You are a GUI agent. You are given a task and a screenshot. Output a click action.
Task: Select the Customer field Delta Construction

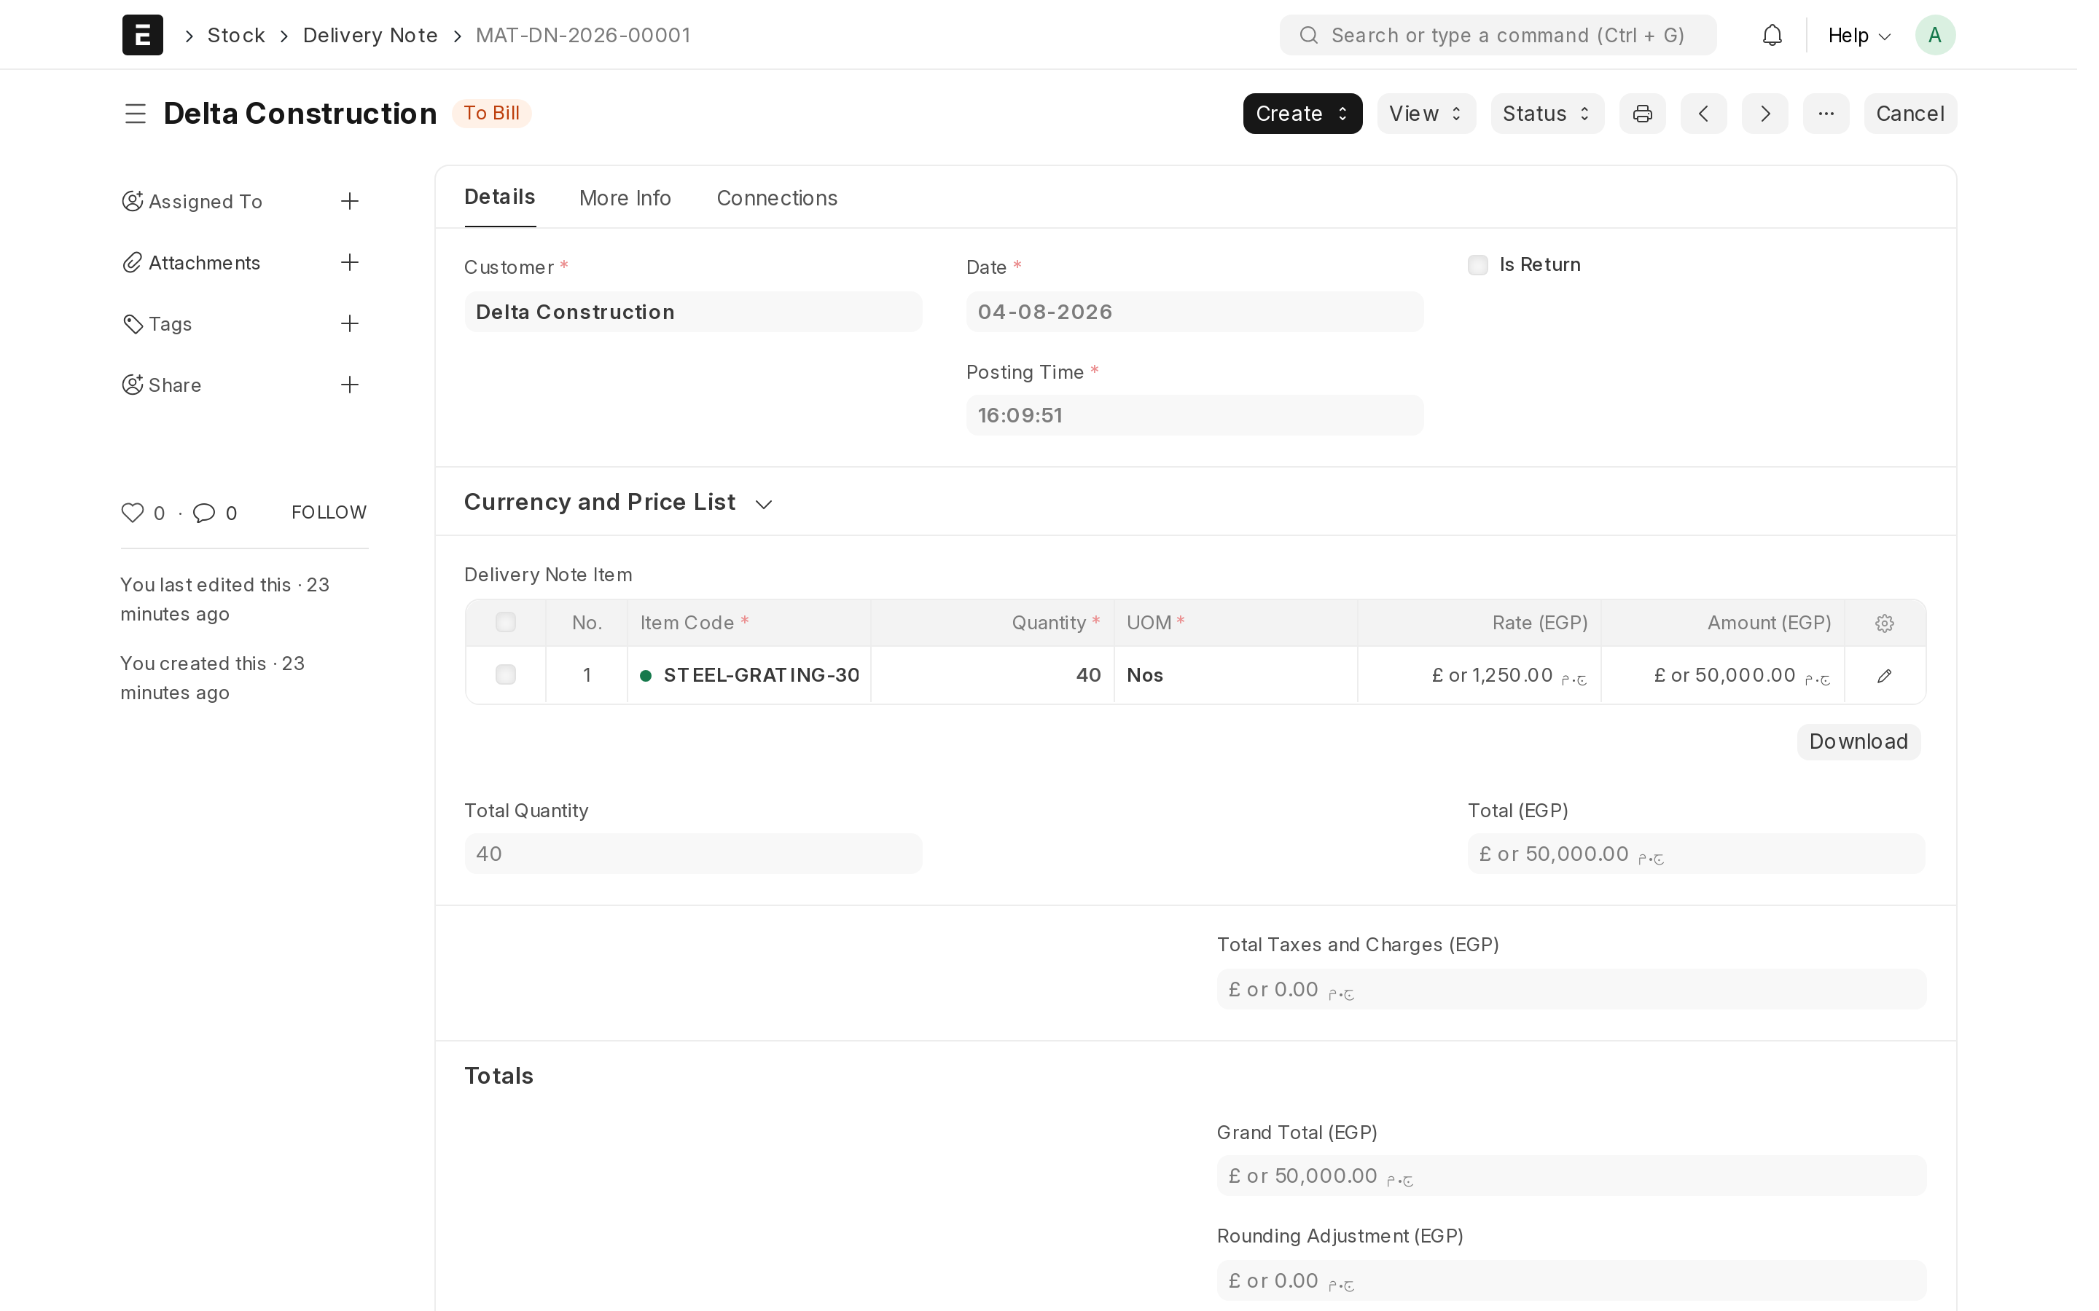692,312
